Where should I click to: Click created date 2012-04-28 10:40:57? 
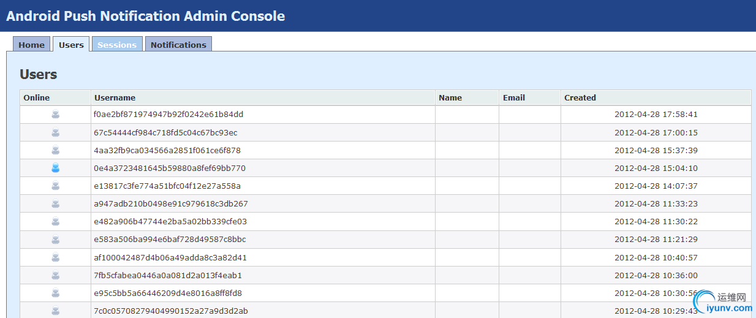point(656,257)
